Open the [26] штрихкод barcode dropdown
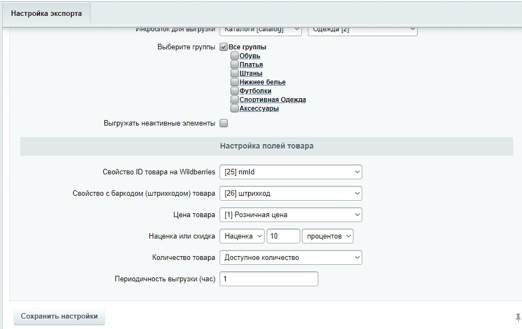 point(291,193)
